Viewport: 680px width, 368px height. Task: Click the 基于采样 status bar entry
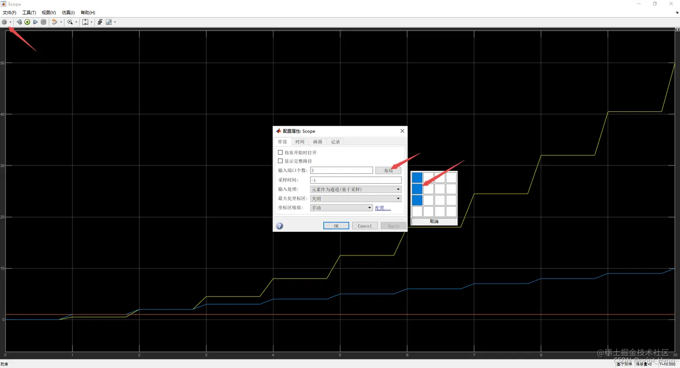pyautogui.click(x=624, y=364)
